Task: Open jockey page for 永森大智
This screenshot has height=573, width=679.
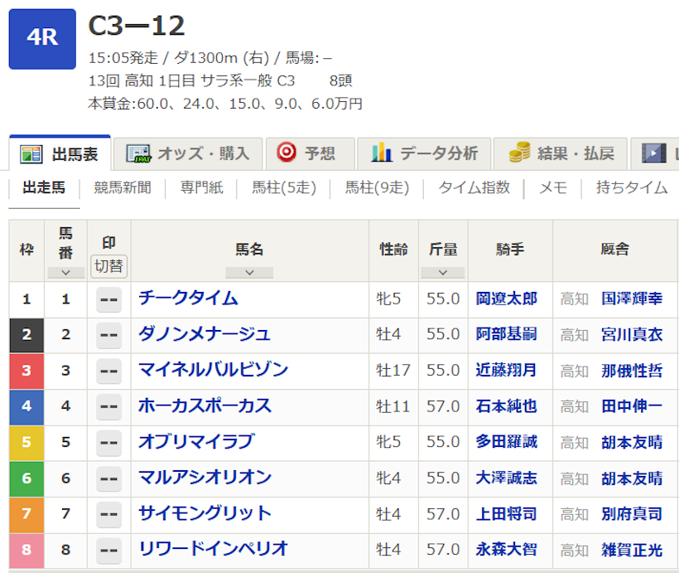Action: coord(506,549)
